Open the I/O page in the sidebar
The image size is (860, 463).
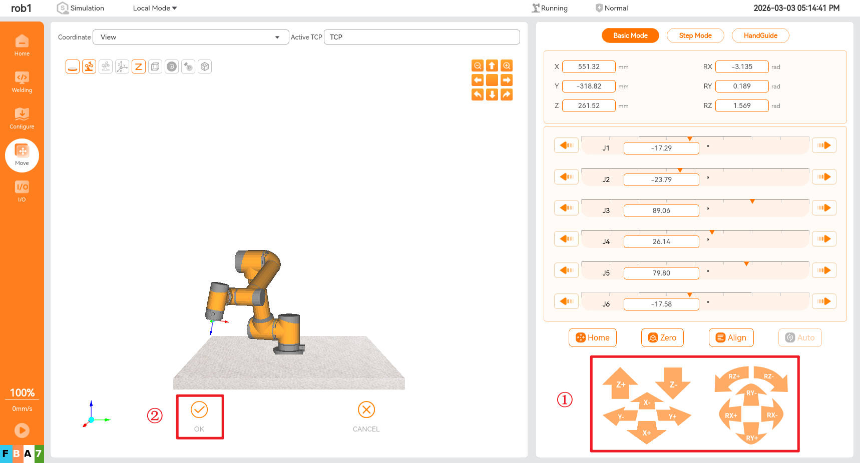[22, 191]
